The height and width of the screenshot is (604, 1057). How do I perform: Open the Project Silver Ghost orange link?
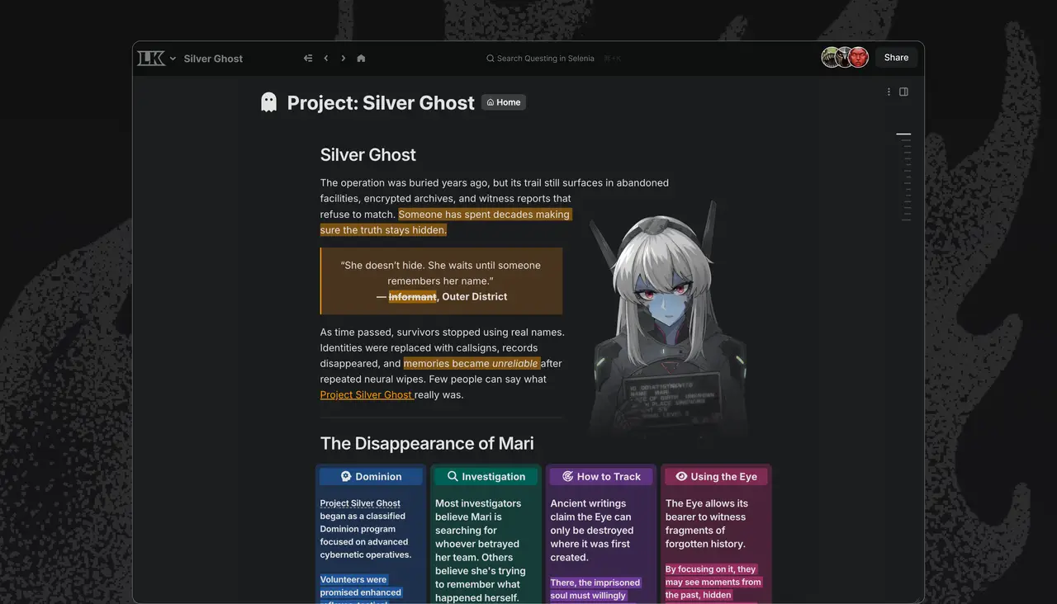click(x=367, y=394)
